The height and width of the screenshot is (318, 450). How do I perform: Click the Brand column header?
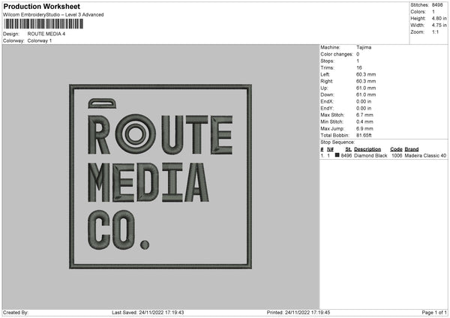pyautogui.click(x=412, y=149)
